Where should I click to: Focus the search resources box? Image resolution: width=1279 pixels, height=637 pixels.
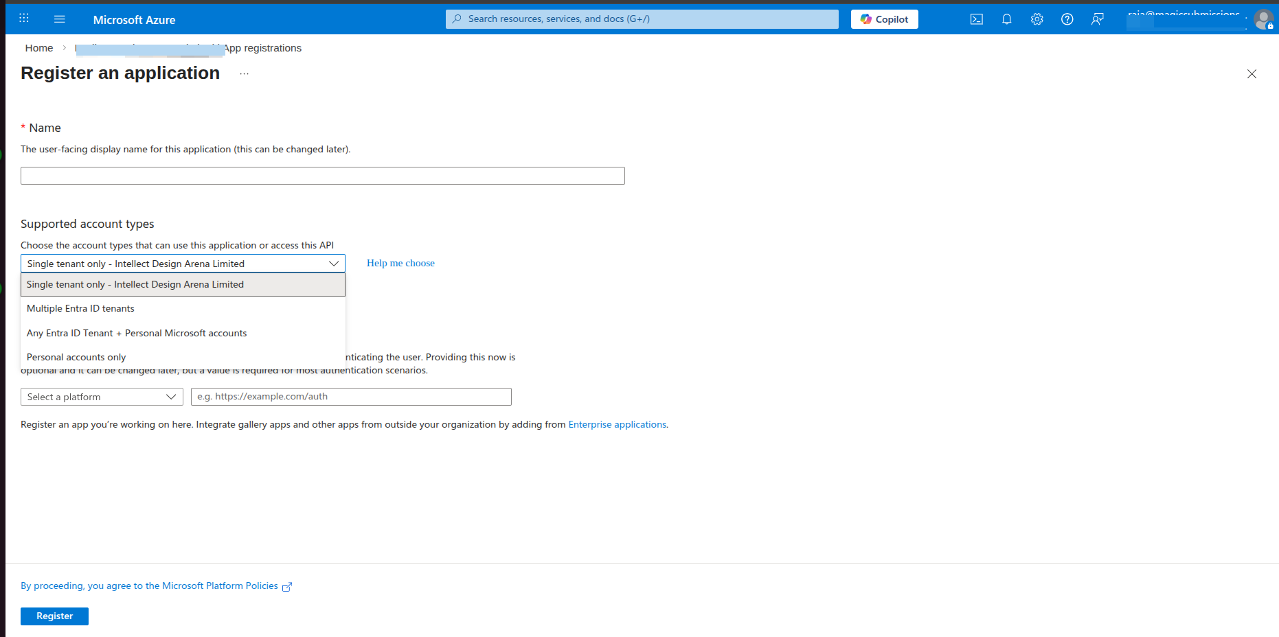pos(642,19)
